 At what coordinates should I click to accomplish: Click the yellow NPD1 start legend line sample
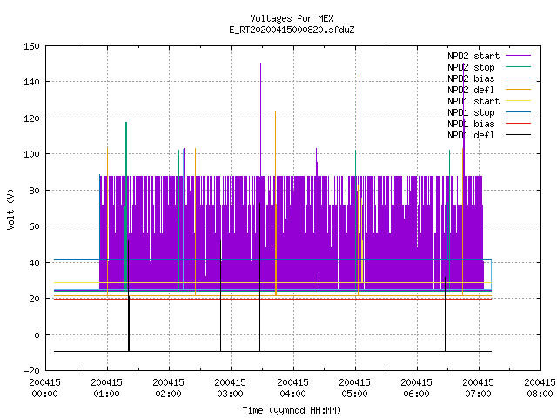point(519,101)
